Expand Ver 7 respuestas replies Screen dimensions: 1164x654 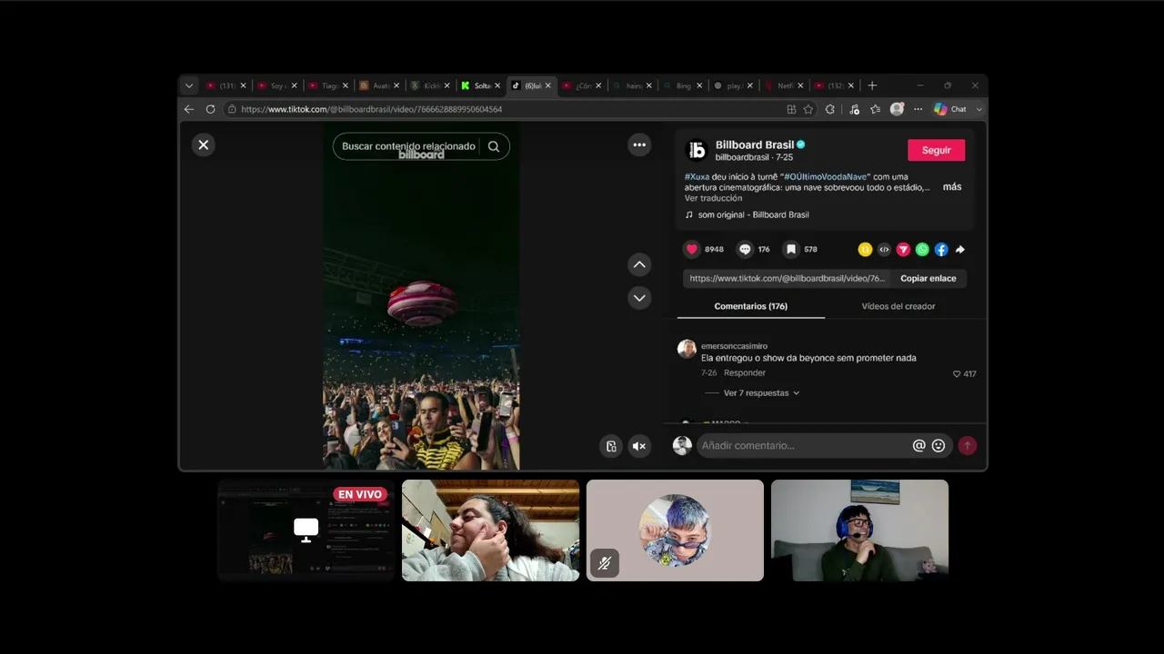pos(761,393)
